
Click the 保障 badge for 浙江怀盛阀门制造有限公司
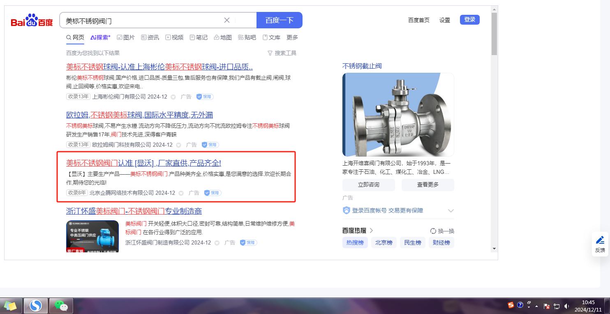(x=248, y=242)
